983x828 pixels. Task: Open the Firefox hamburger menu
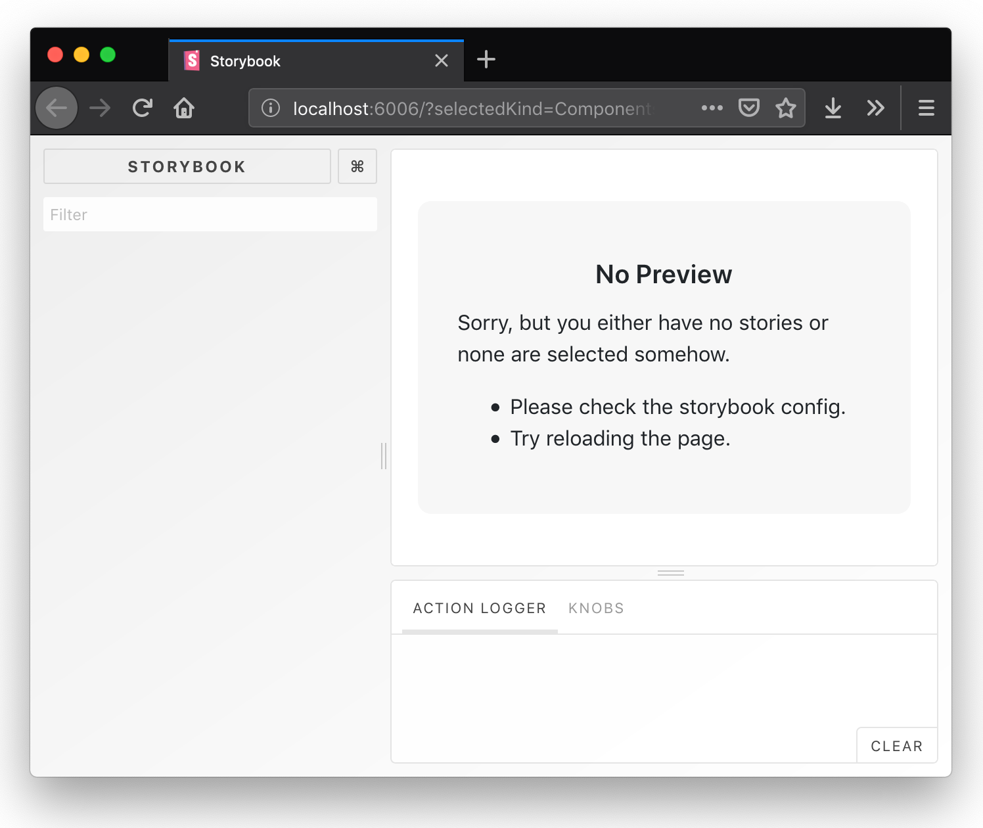926,107
